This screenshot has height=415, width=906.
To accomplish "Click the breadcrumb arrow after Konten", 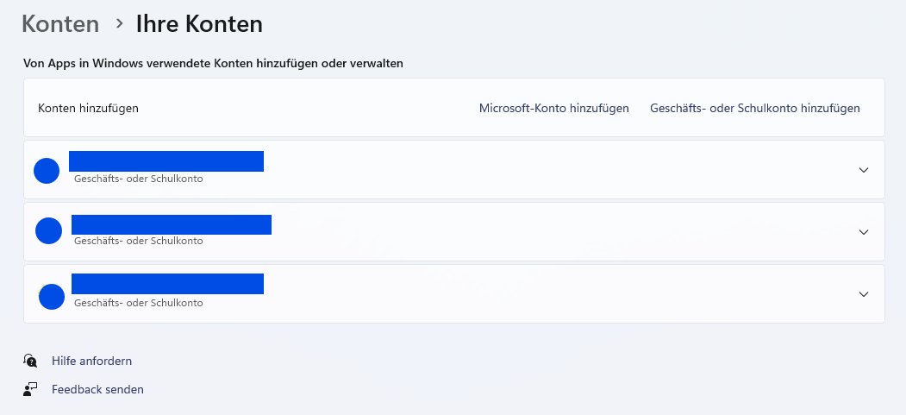I will coord(119,23).
